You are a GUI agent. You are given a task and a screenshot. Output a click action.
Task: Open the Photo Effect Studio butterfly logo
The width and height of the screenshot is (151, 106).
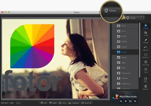pyautogui.click(x=116, y=97)
